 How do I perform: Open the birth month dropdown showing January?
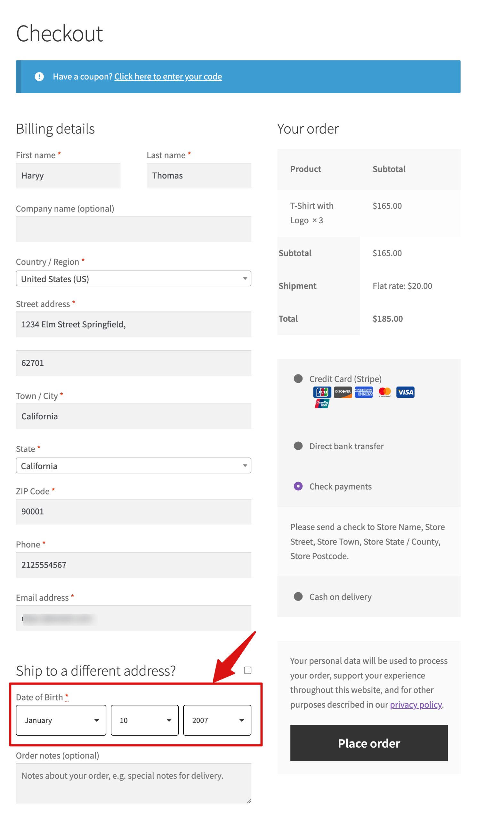pyautogui.click(x=61, y=720)
